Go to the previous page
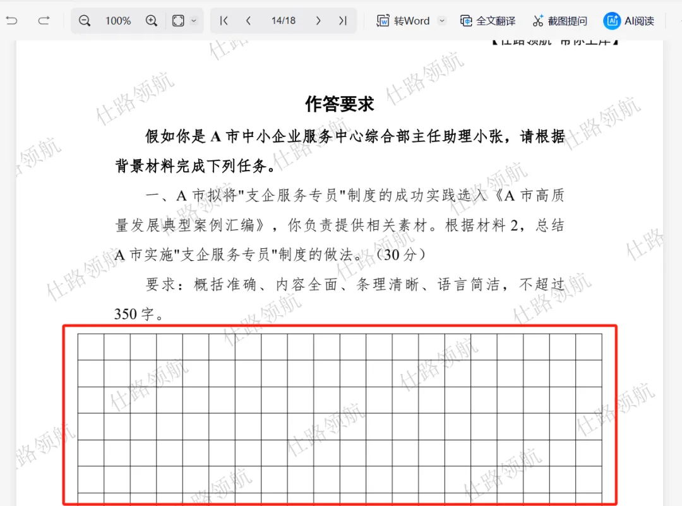The height and width of the screenshot is (506, 682). (248, 20)
